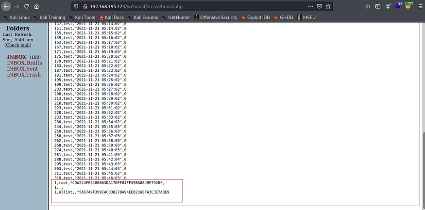
Task: Click the root password hash line
Action: point(109,183)
